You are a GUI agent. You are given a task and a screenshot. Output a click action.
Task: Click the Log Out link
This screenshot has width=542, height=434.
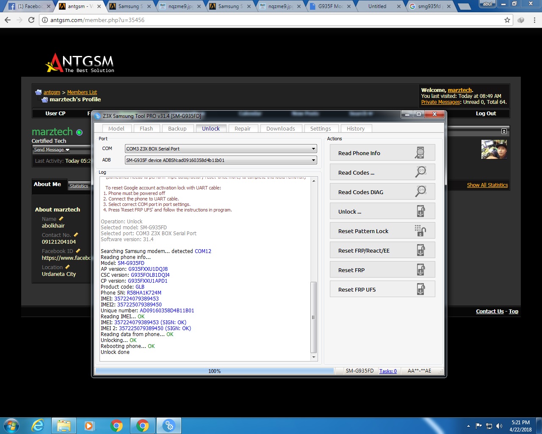pos(486,113)
